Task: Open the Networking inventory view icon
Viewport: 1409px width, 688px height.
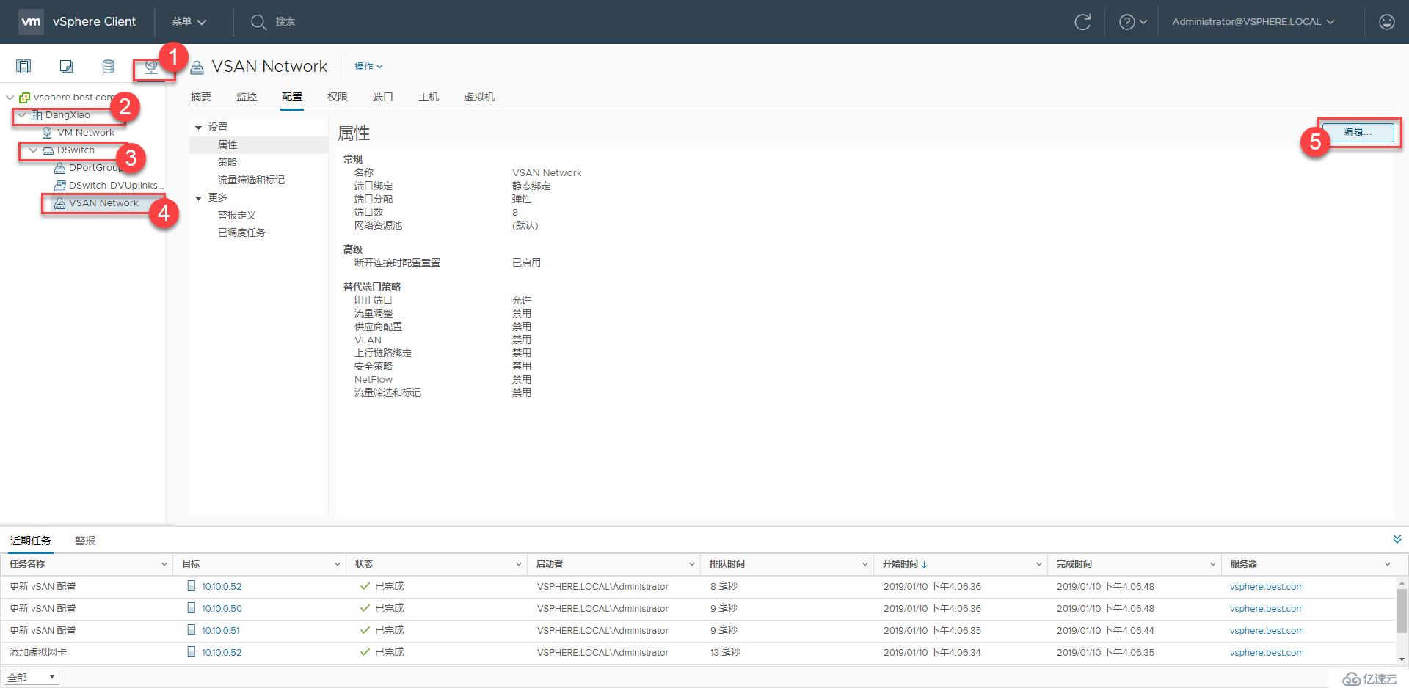Action: [x=151, y=67]
